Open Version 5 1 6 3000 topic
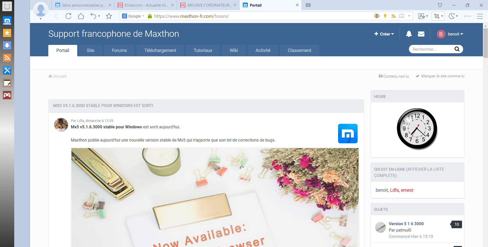The image size is (488, 247). (x=406, y=224)
